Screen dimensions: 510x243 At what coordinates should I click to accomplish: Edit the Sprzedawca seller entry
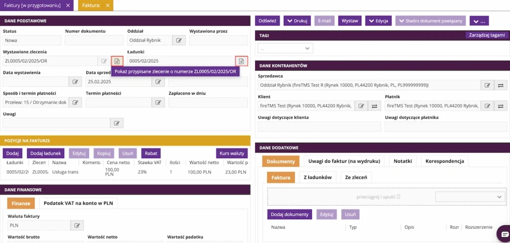point(487,85)
